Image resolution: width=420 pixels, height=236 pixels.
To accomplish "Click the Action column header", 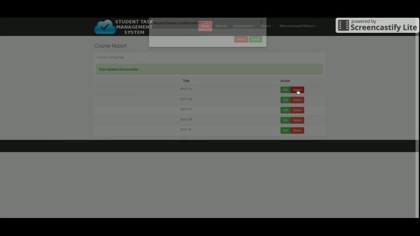I will [x=285, y=81].
